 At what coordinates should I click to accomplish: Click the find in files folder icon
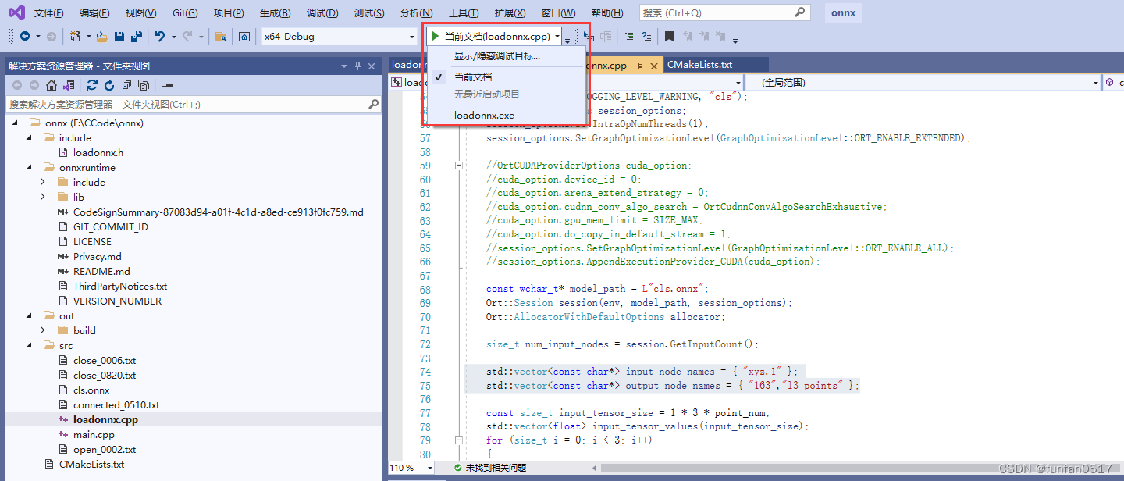click(221, 37)
